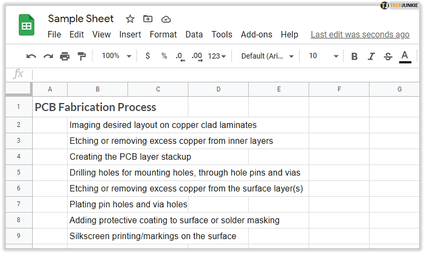Open the Google Sheets home icon

[27, 26]
